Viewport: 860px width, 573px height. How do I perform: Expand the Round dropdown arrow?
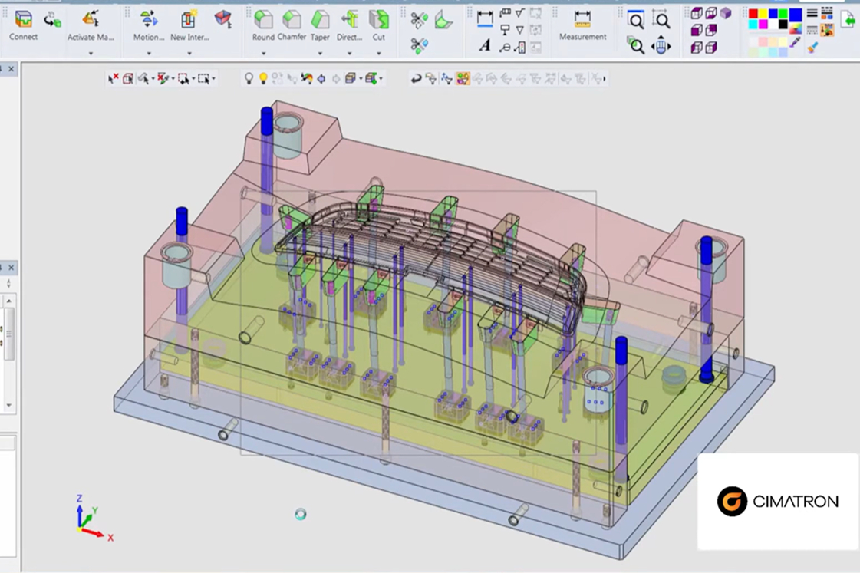pyautogui.click(x=263, y=53)
